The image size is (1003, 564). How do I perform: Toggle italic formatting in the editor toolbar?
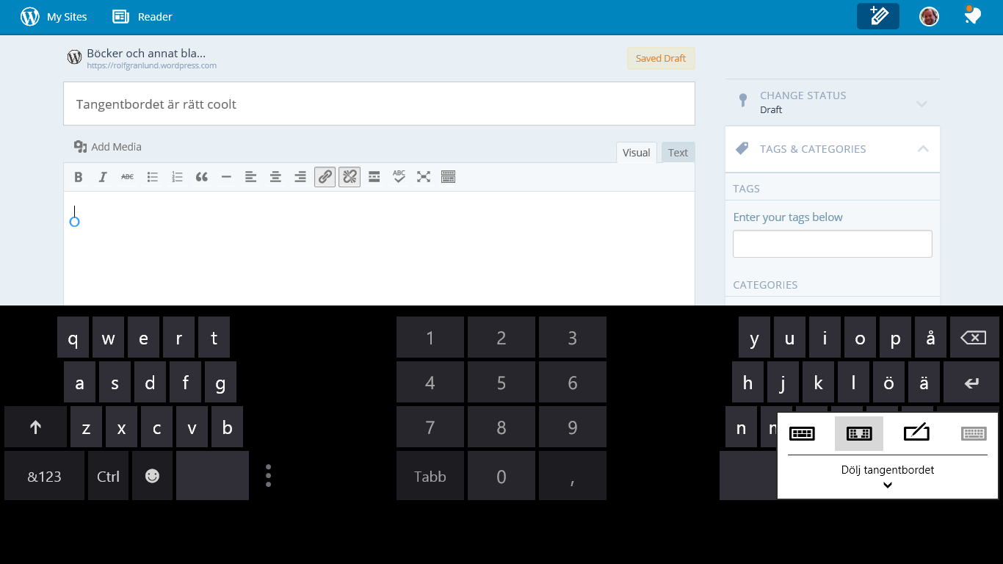coord(103,177)
